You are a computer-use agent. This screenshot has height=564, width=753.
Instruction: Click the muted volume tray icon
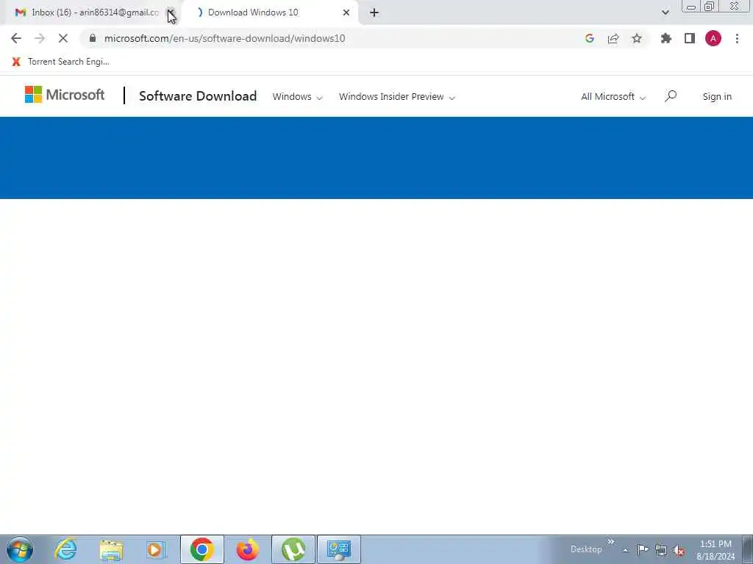coord(679,551)
